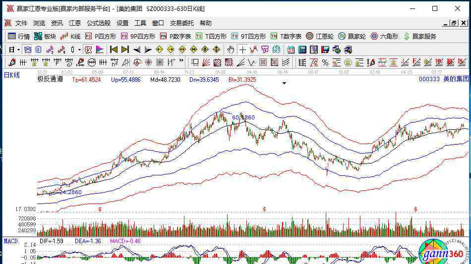Screen dimensions: 471x264
Task: Open the 帮助 menu
Action: click(x=206, y=23)
